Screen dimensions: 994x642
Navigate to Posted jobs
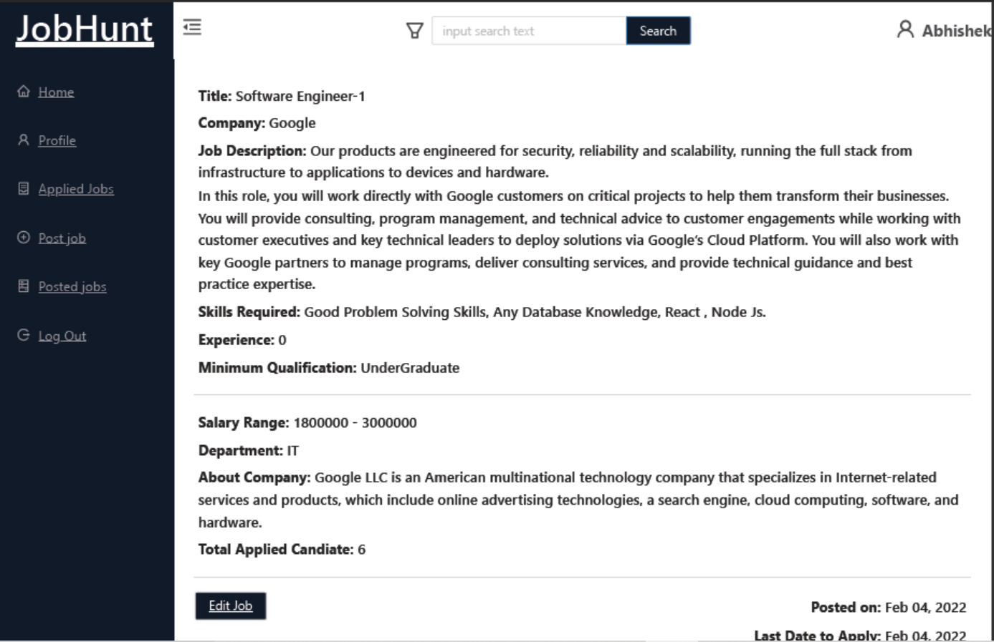(x=71, y=286)
